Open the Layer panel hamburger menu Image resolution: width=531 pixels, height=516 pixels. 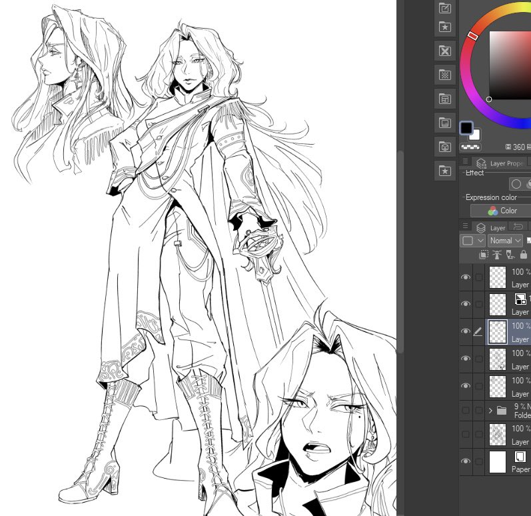click(465, 225)
